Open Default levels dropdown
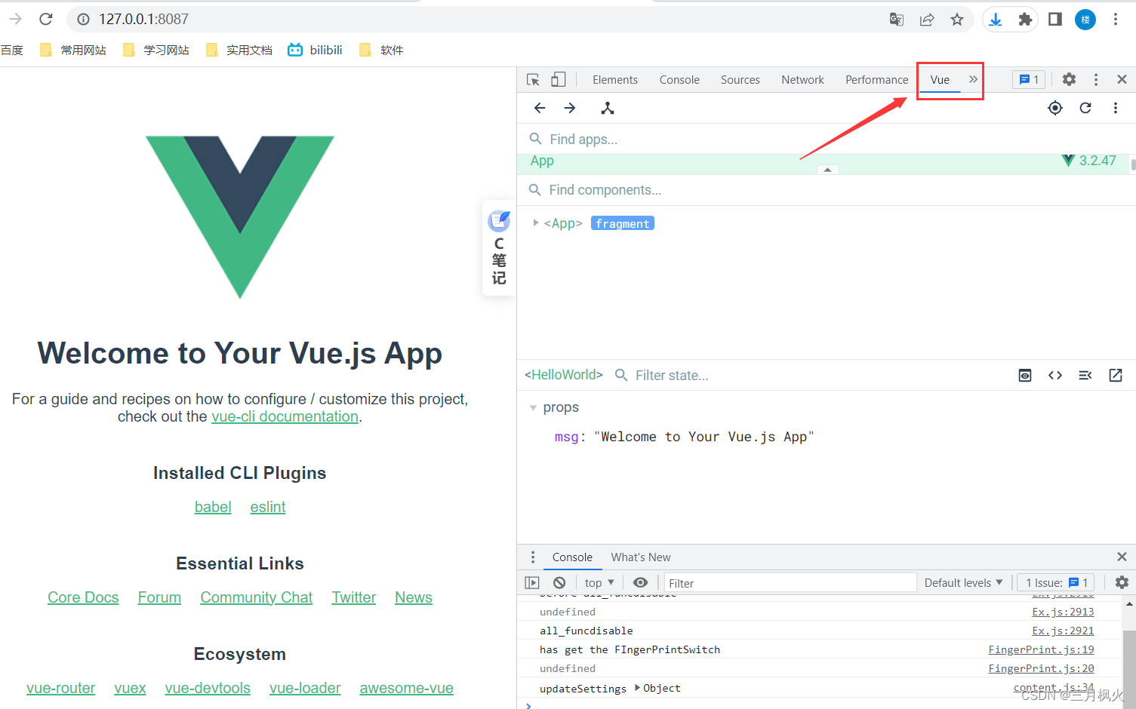The image size is (1136, 709). (963, 582)
